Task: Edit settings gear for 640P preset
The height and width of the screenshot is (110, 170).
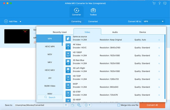Action: [x=159, y=87]
